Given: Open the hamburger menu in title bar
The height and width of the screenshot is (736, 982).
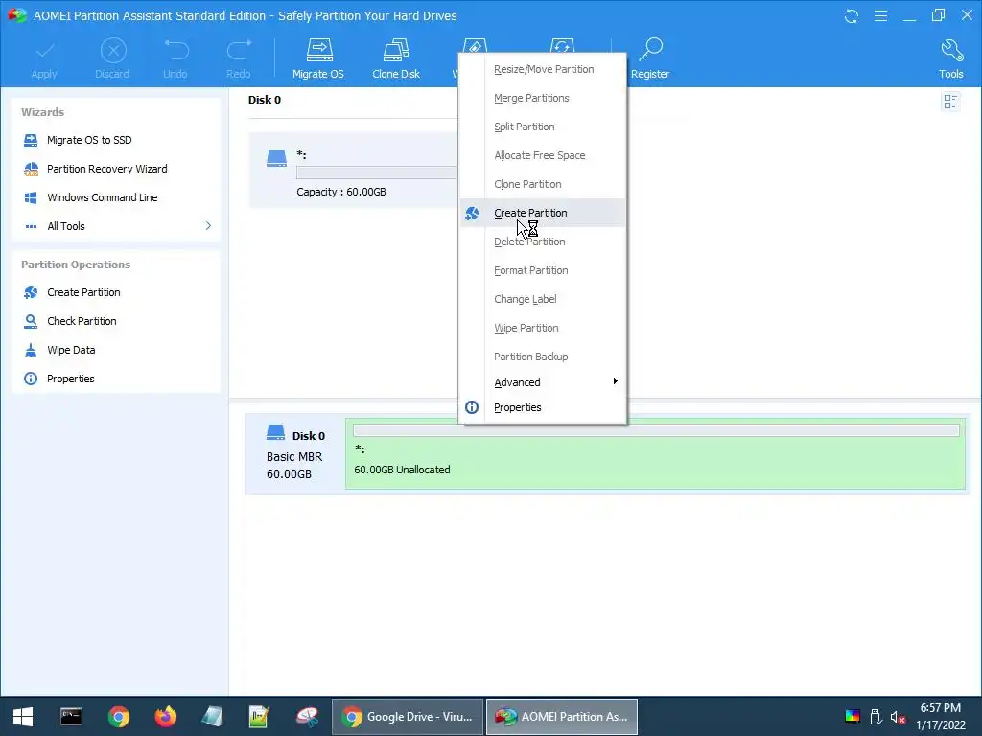Looking at the screenshot, I should (x=880, y=15).
